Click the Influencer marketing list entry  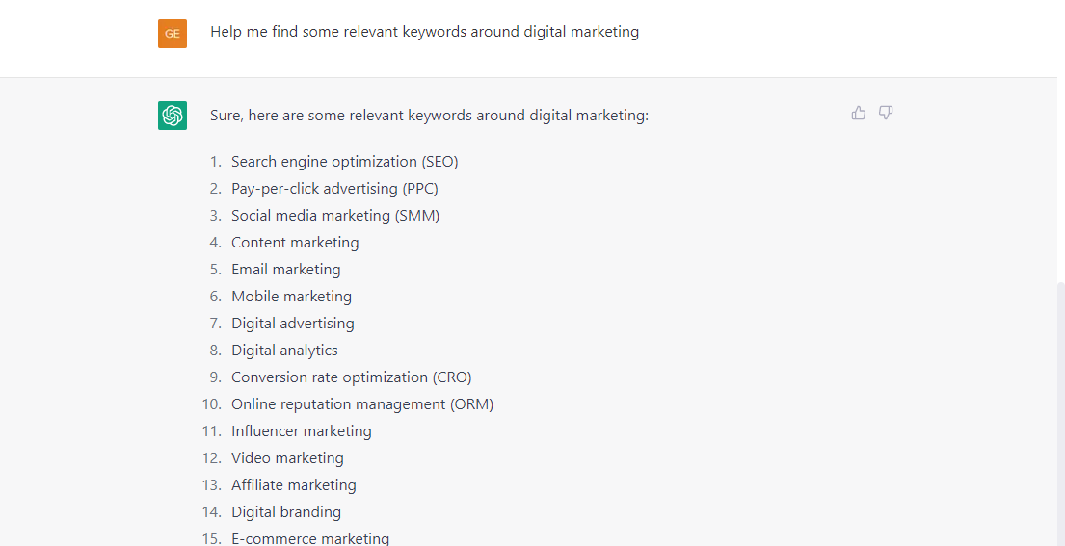tap(302, 431)
